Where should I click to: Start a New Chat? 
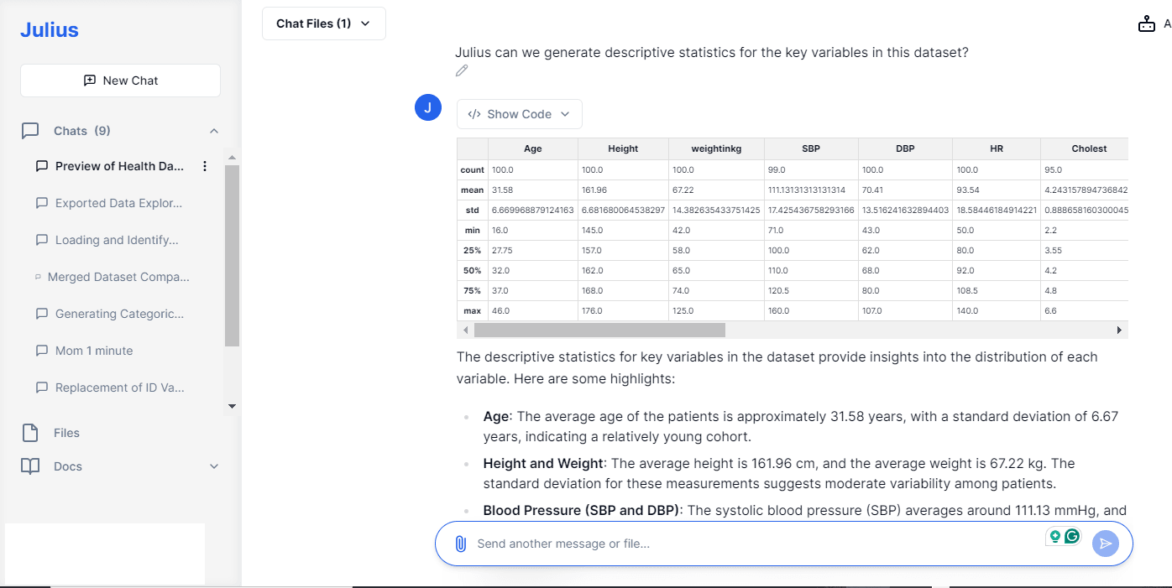[x=120, y=81]
